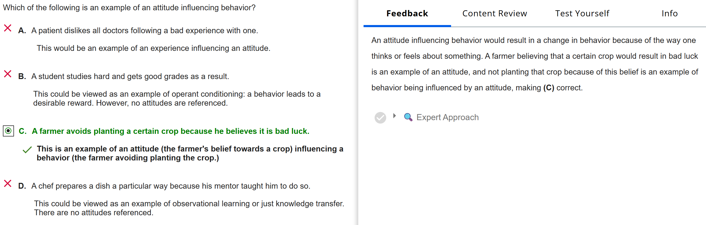Click the magnifying glass Expert Approach icon
This screenshot has width=706, height=225.
pyautogui.click(x=408, y=117)
